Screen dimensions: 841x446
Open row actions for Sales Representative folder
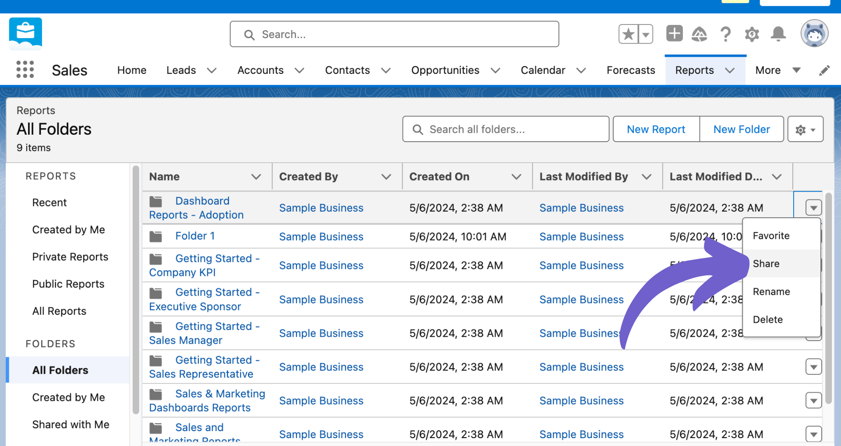pyautogui.click(x=813, y=367)
